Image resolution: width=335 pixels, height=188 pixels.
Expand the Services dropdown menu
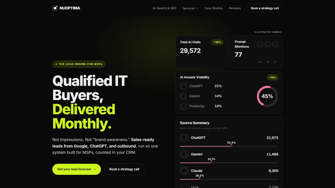point(190,8)
